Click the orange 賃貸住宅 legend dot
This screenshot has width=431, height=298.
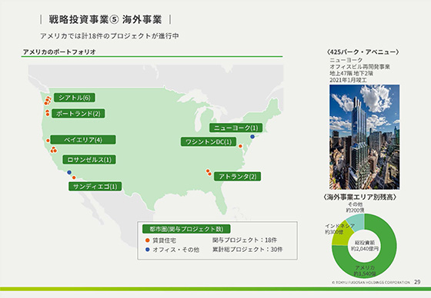(147, 240)
